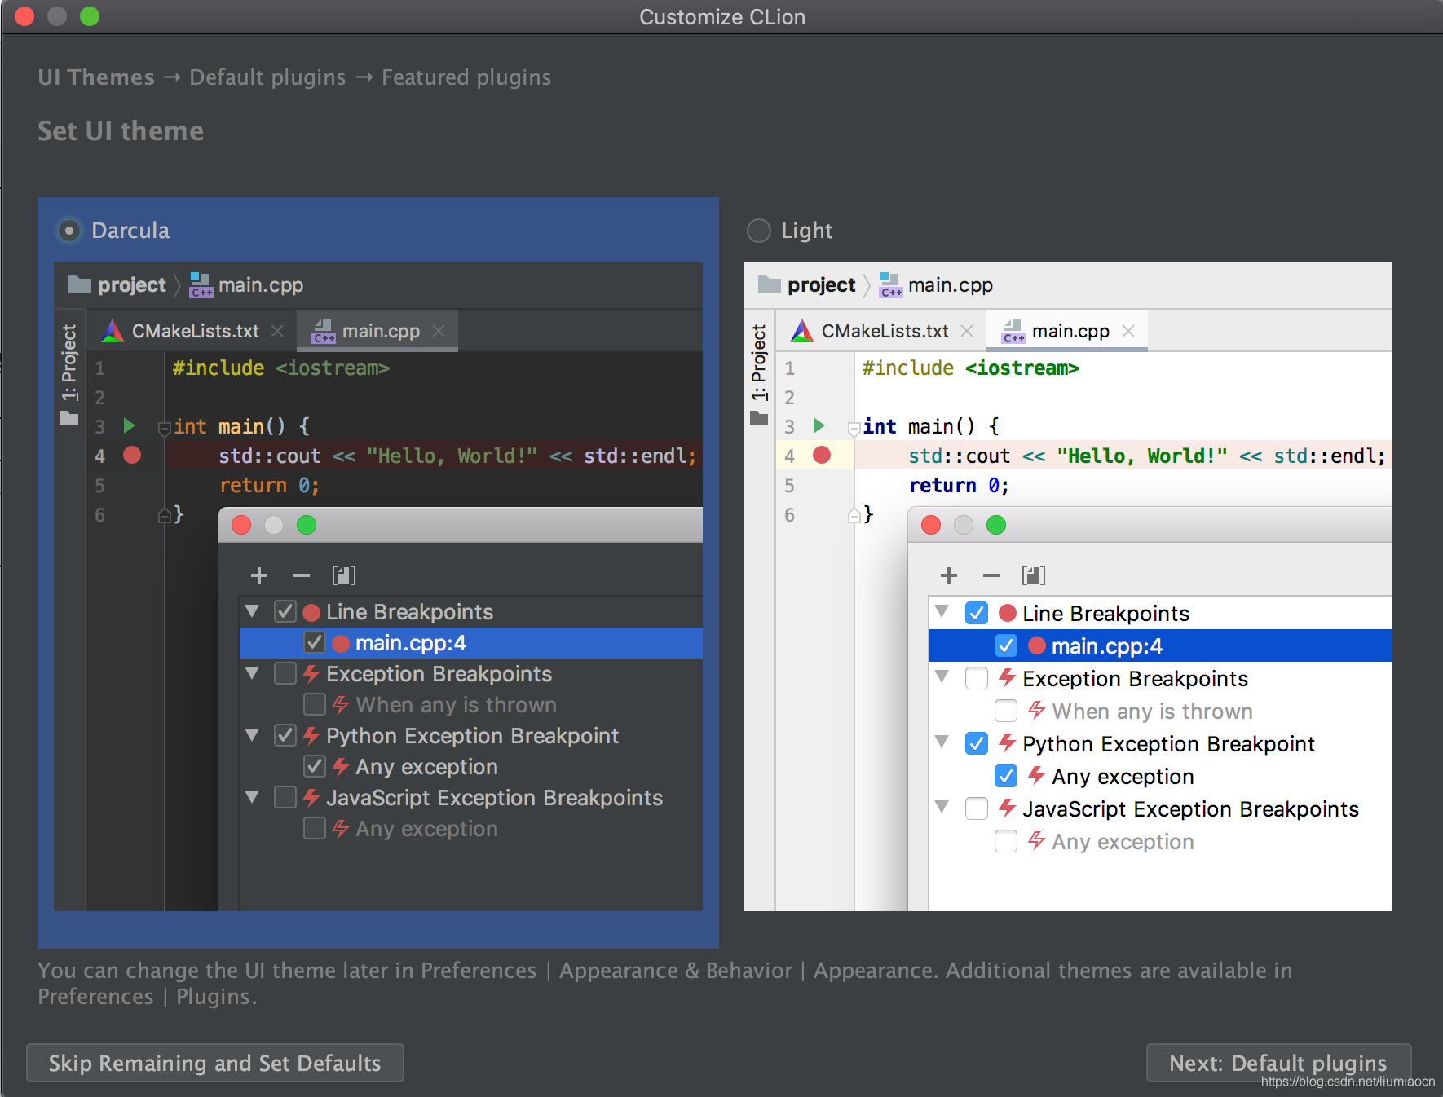Click the green run arrow in Darcula preview
This screenshot has width=1443, height=1097.
129,425
